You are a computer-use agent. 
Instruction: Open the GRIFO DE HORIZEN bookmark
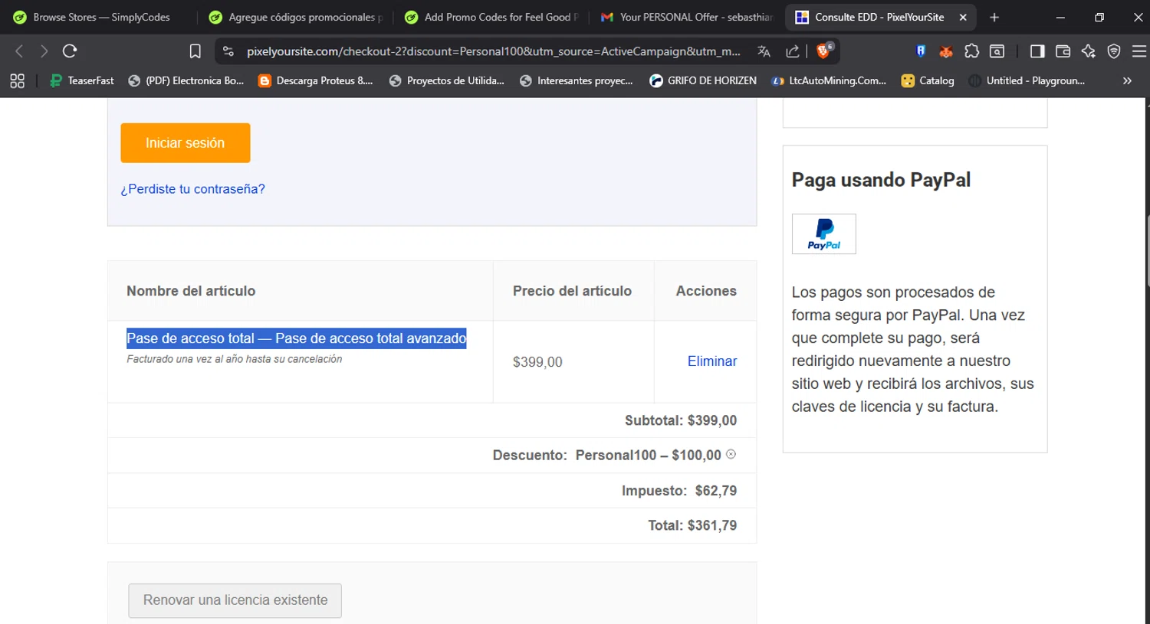pos(703,80)
